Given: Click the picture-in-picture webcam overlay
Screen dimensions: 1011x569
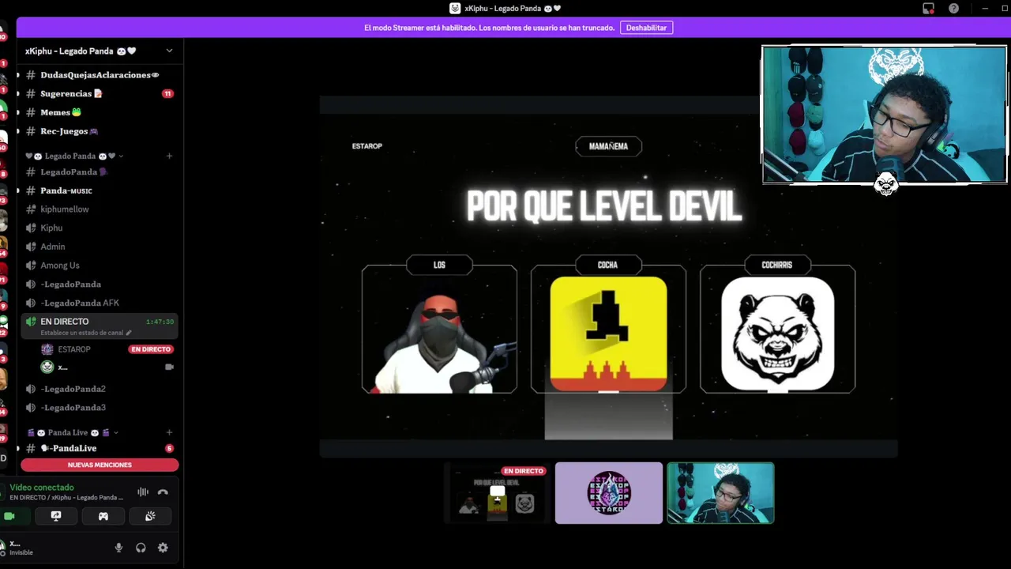Looking at the screenshot, I should [x=884, y=115].
